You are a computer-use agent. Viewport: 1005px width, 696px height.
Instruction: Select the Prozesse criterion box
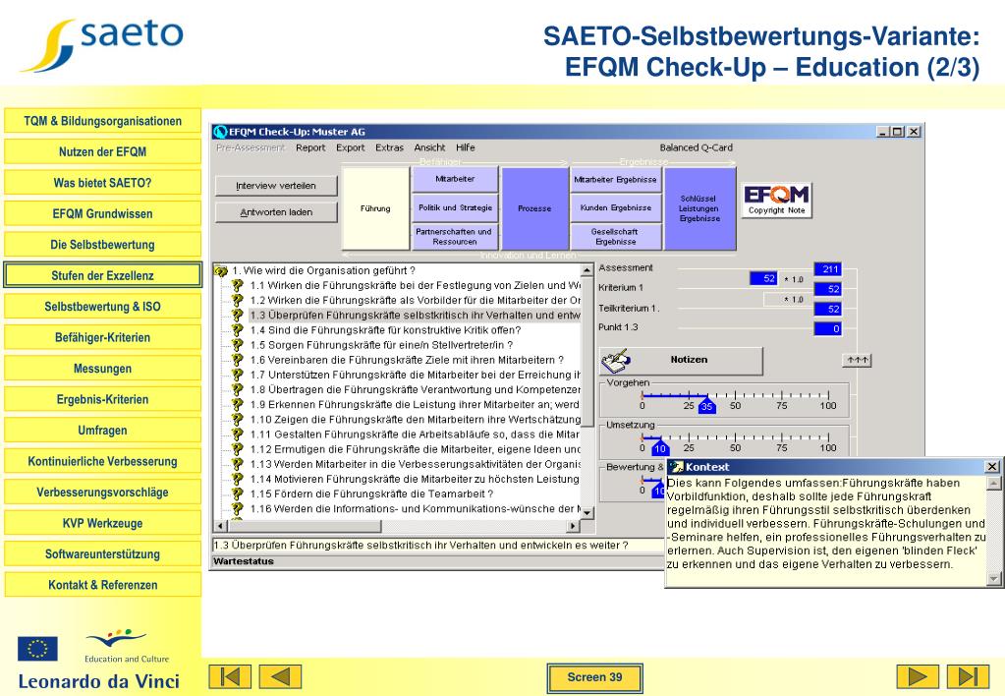(534, 208)
